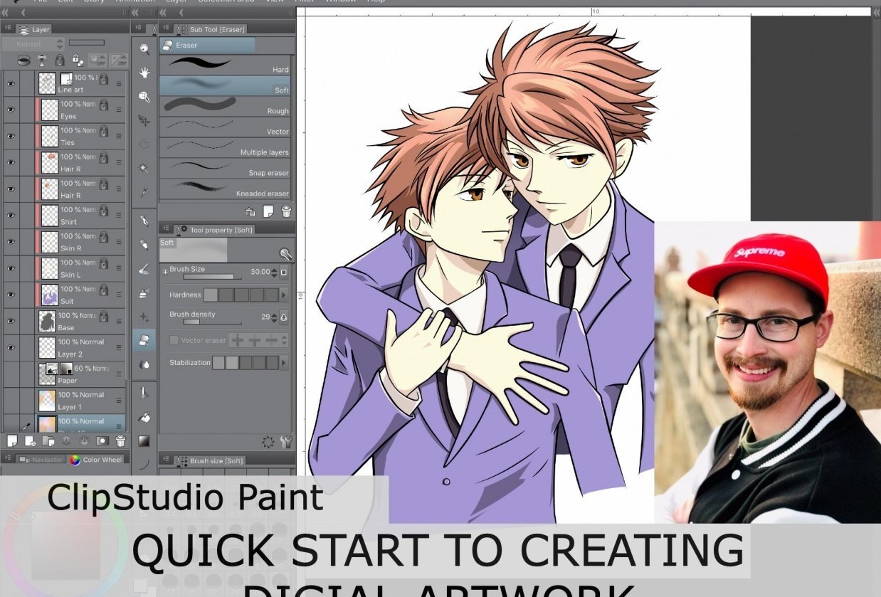Select the Hand move tool
The image size is (881, 597).
pyautogui.click(x=144, y=73)
